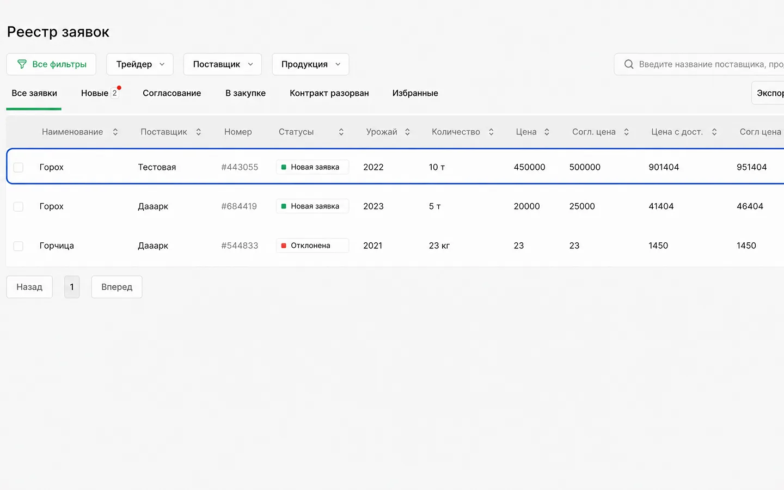The height and width of the screenshot is (490, 784).
Task: Click the delivery price 41404
Action: pos(661,206)
